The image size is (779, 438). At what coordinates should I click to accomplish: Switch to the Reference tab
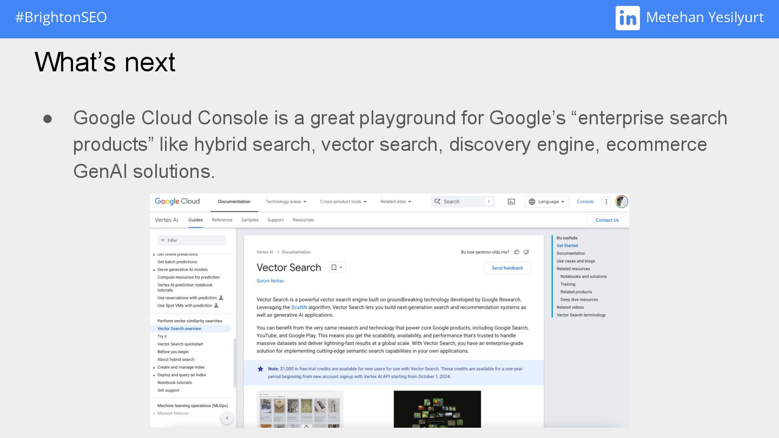[x=222, y=220]
